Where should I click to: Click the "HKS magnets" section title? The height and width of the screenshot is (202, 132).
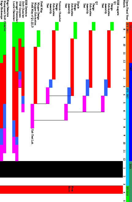118,7
